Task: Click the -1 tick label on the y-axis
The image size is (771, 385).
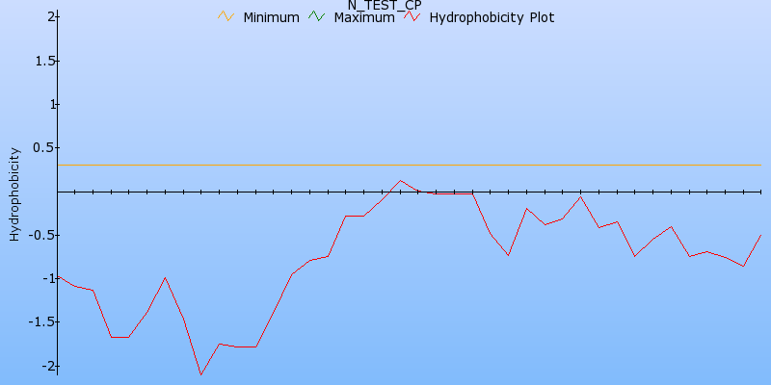Action: pyautogui.click(x=48, y=278)
